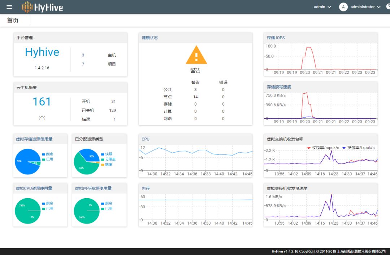Click the 虚拟内存资源使用量 pie chart
This screenshot has width=390, height=255.
click(87, 211)
